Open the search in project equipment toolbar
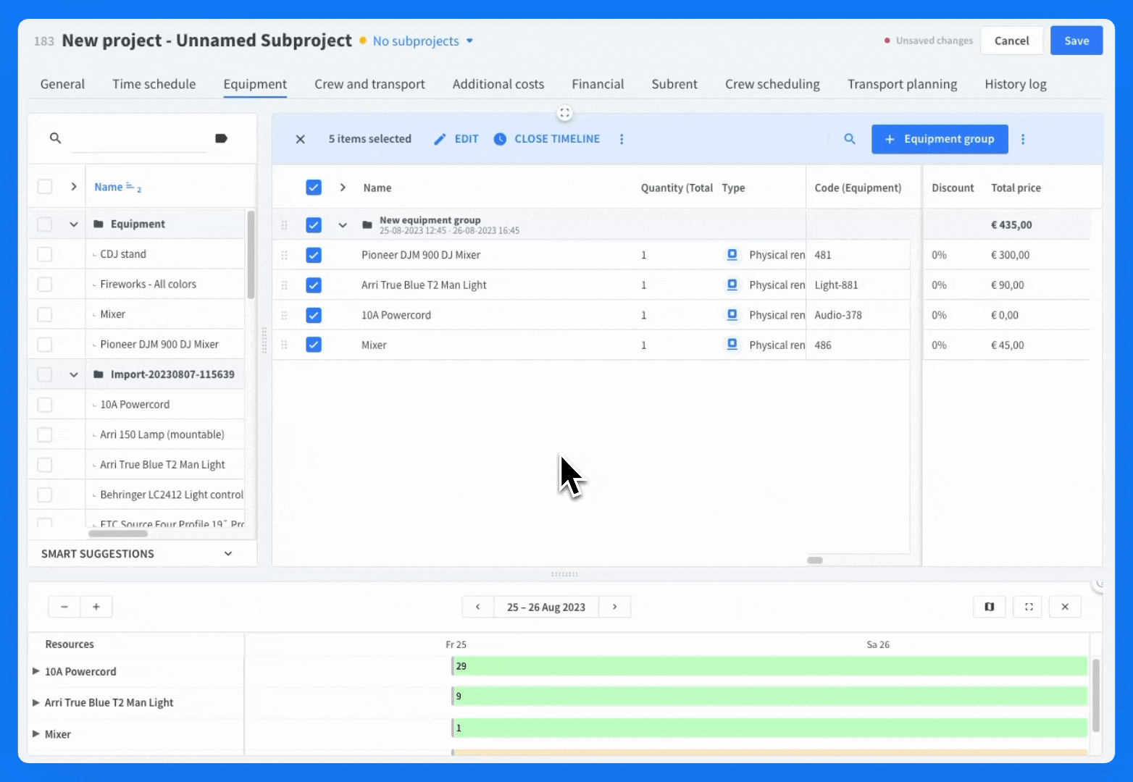The image size is (1133, 782). [850, 139]
